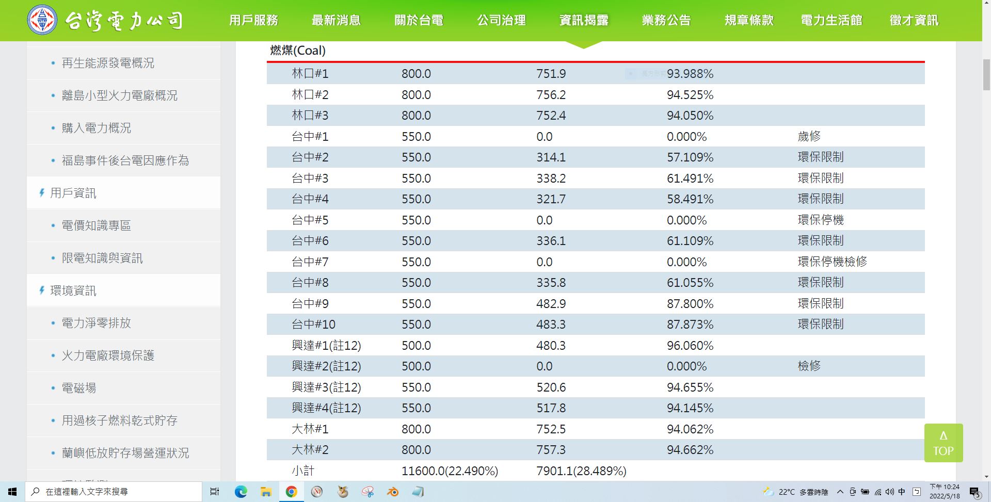Screen dimensions: 991x502
Task: Open 電磁場 sidebar link
Action: [x=79, y=388]
